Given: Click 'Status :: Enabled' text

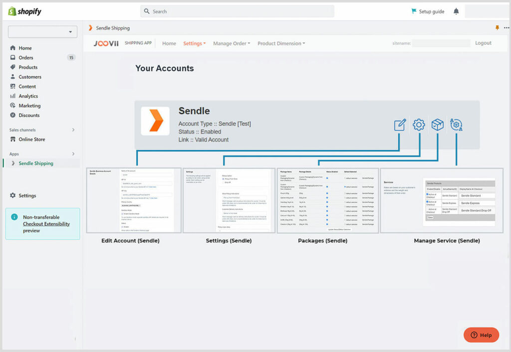Looking at the screenshot, I should pyautogui.click(x=200, y=132).
